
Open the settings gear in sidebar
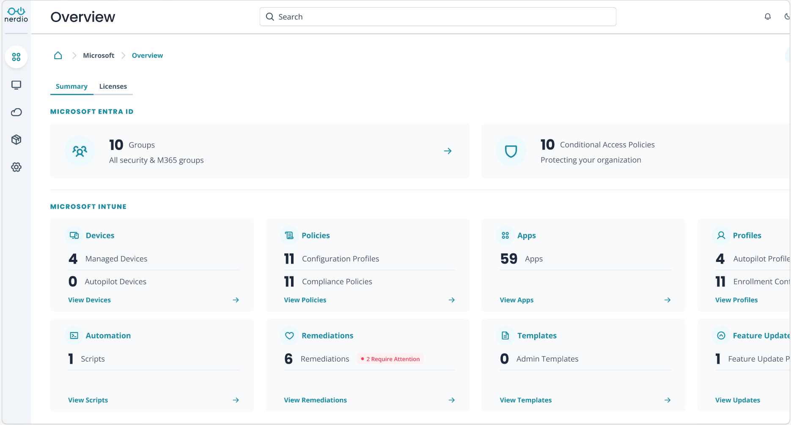click(16, 167)
